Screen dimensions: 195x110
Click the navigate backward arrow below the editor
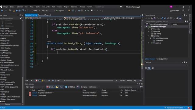[49, 81]
